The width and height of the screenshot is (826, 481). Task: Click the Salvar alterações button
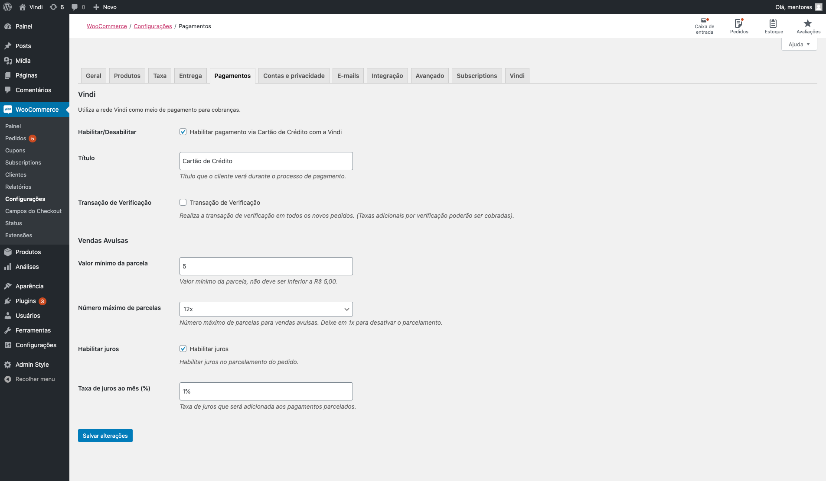[x=105, y=436]
